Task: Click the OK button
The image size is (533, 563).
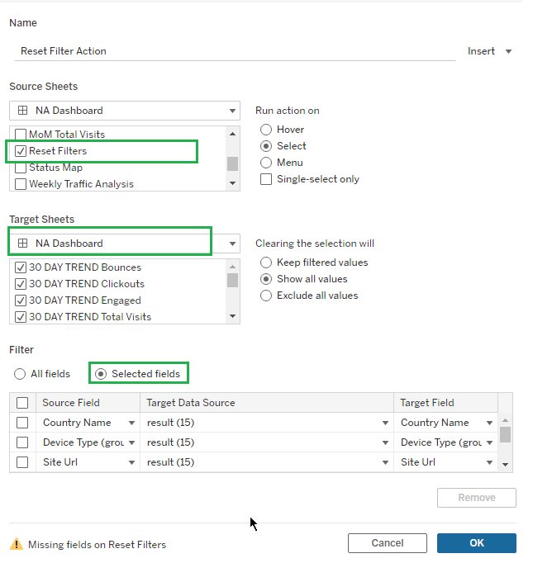Action: pos(476,543)
